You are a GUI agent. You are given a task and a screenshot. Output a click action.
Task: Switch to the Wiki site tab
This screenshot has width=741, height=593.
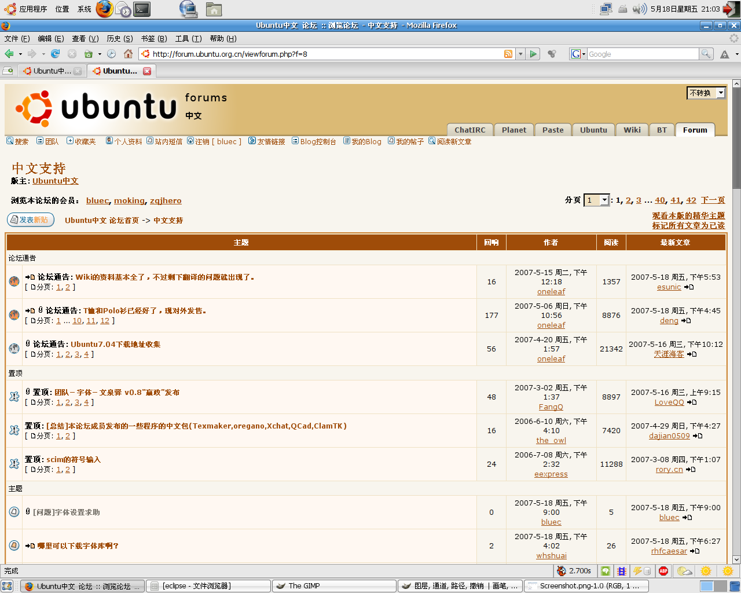point(632,130)
